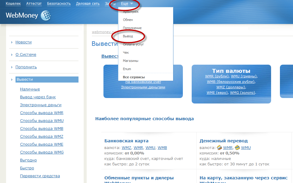293x183 pixels.
Task: Open the Быстро sidebar link
Action: [27, 168]
